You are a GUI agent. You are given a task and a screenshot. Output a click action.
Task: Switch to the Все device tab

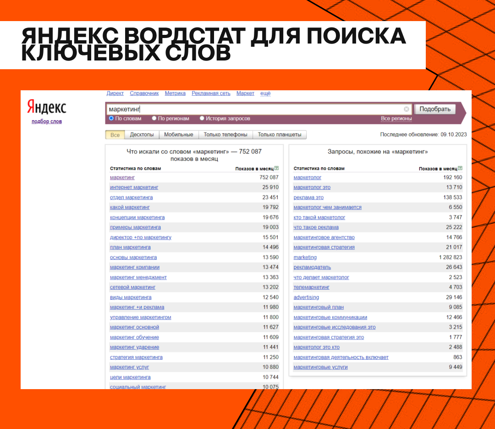tap(115, 135)
